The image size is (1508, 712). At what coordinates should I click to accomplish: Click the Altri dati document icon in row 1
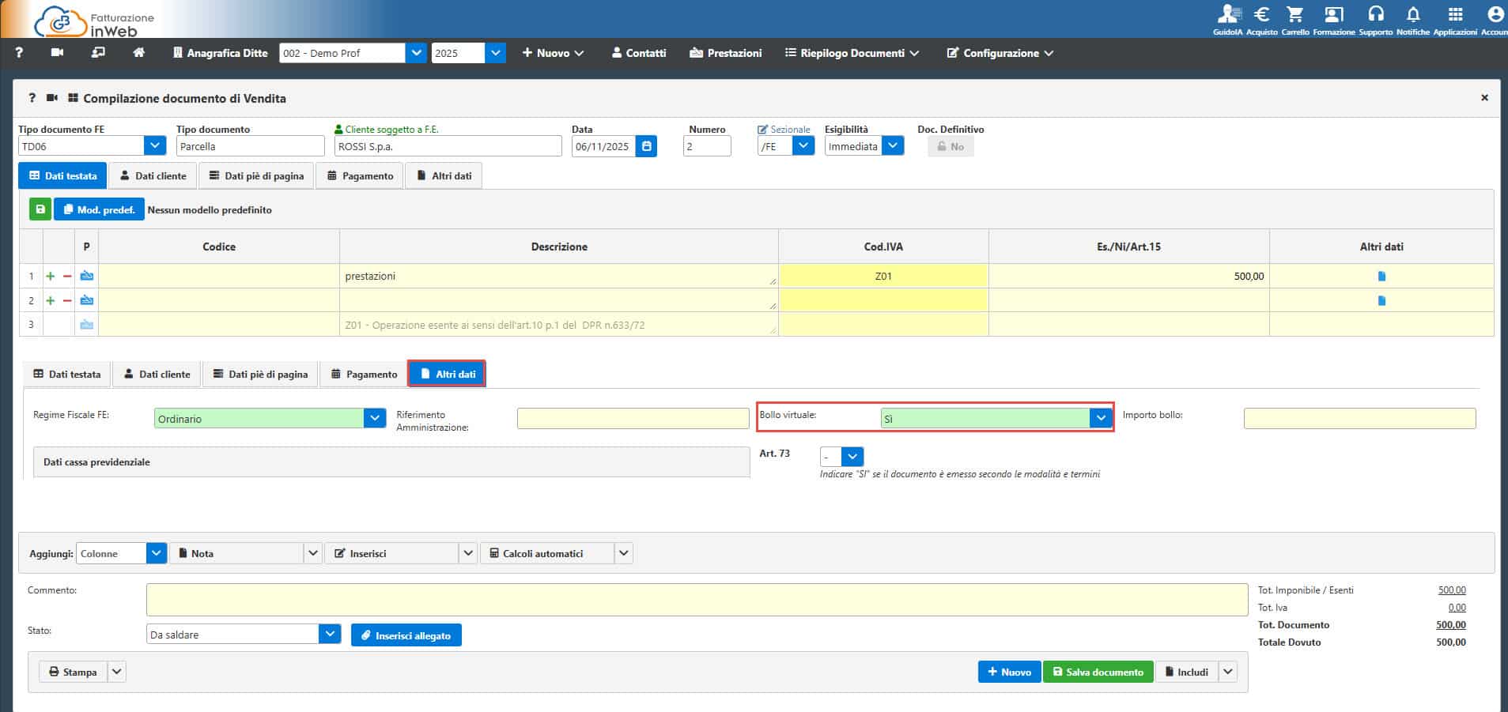pos(1381,277)
